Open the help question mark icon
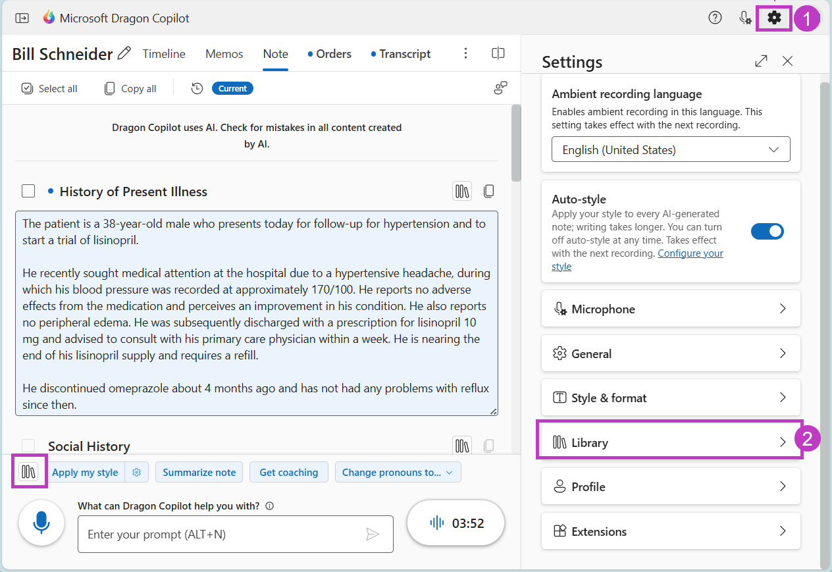Screen dimensions: 832x572 715,18
